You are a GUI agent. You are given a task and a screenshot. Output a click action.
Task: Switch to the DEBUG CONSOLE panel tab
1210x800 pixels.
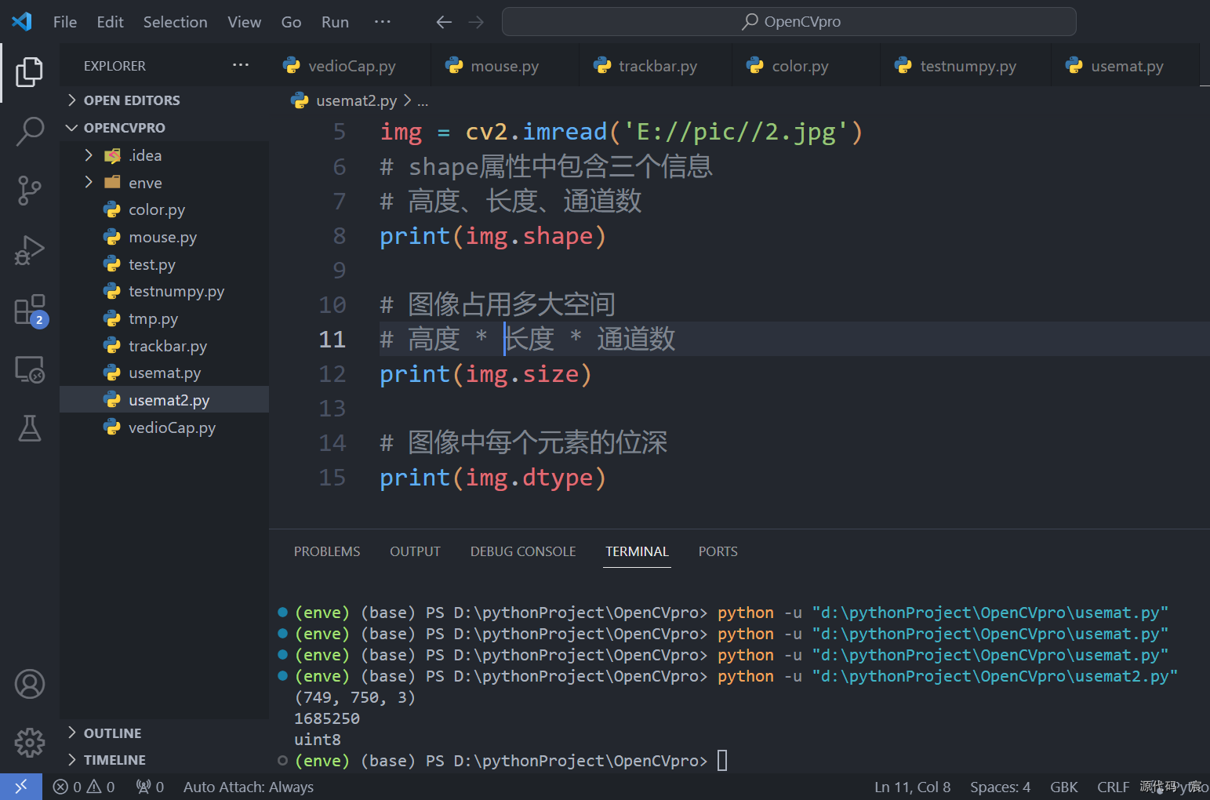click(x=523, y=551)
